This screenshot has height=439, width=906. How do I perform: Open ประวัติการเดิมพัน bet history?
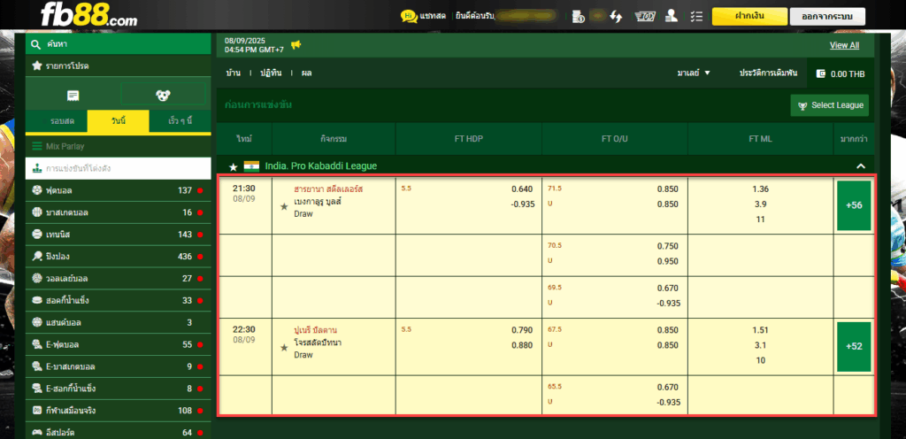(769, 73)
